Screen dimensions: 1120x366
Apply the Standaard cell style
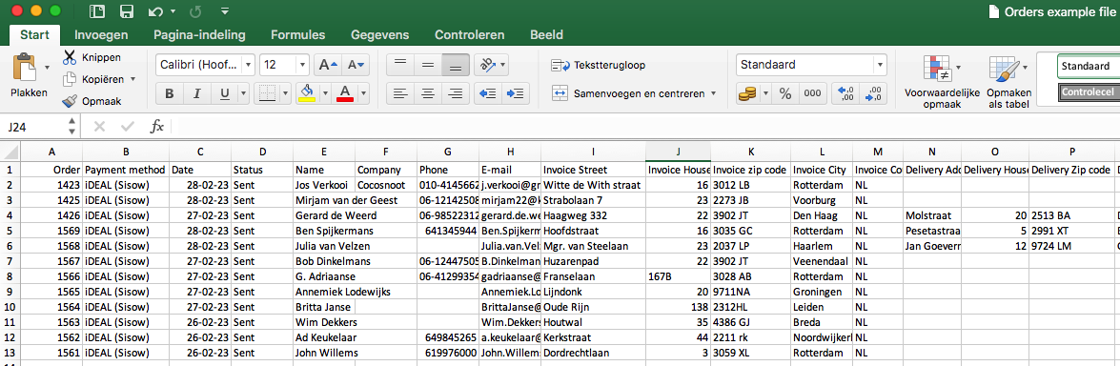point(1088,67)
